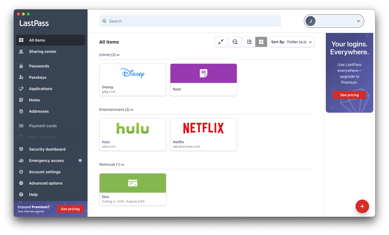Switch to list view
This screenshot has height=235, width=389.
[x=249, y=42]
